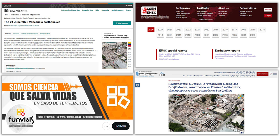Jump to Download section link
Image resolution: width=280 pixels, height=137 pixels.
tap(16, 34)
